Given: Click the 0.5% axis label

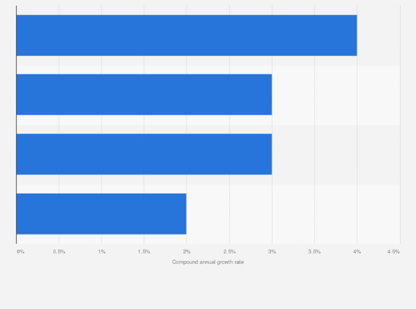Looking at the screenshot, I should click(59, 252).
